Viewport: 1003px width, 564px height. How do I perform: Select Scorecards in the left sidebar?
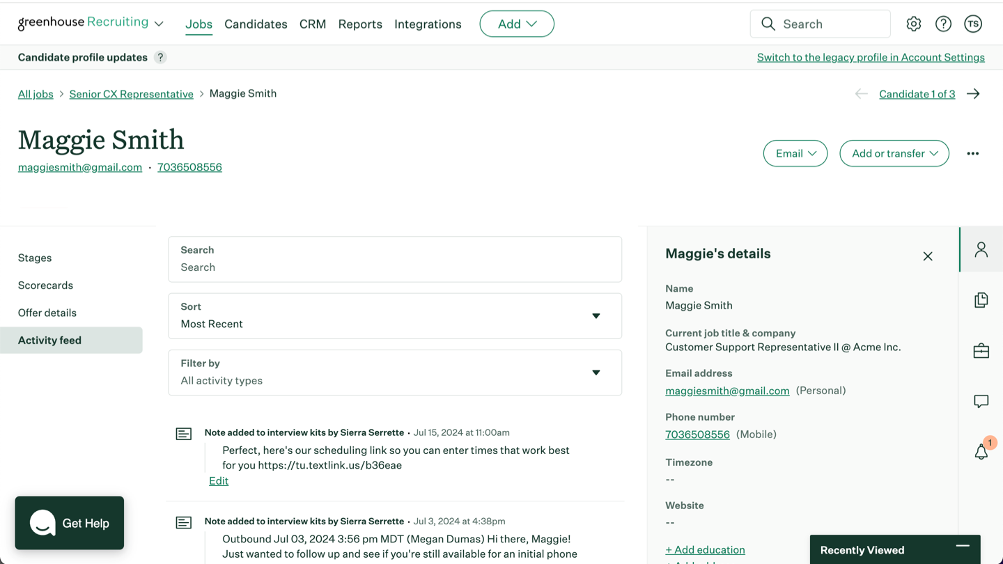point(45,285)
